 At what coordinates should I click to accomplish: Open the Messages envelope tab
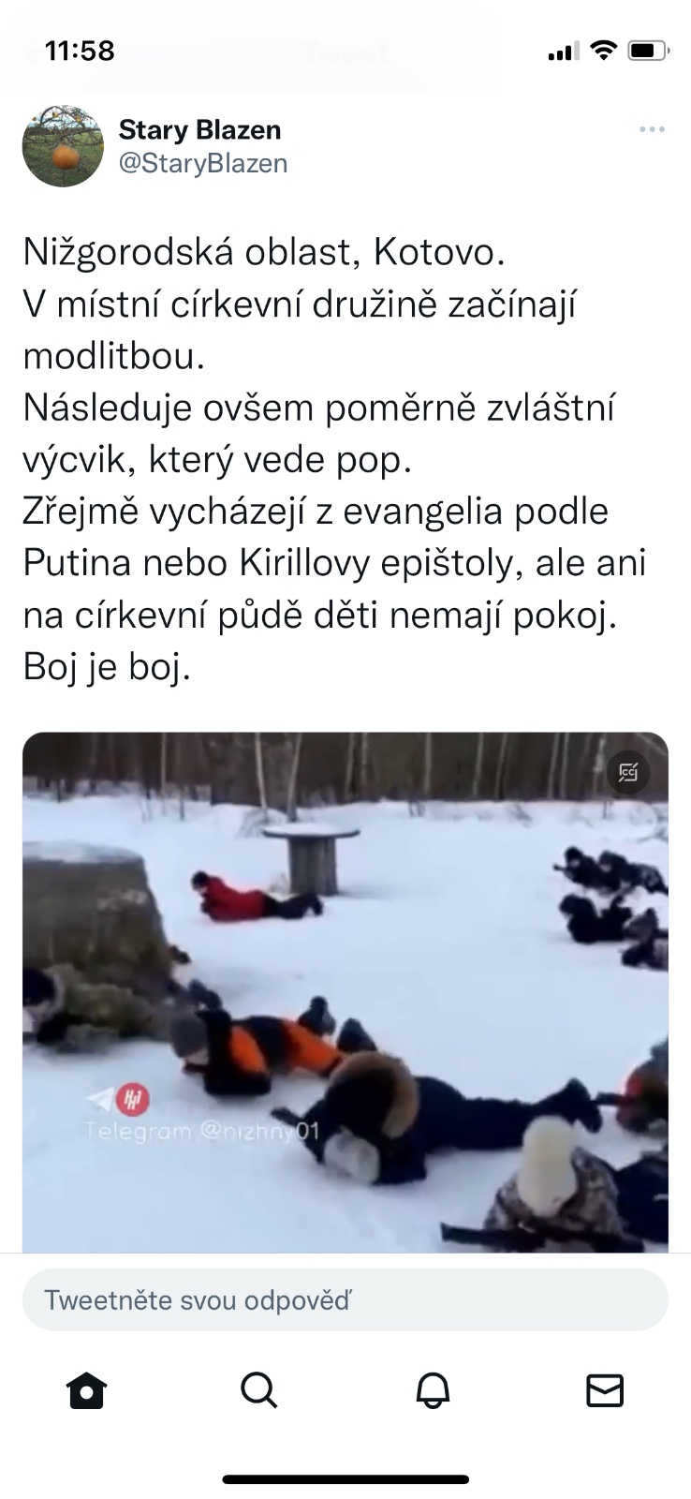(x=605, y=1389)
